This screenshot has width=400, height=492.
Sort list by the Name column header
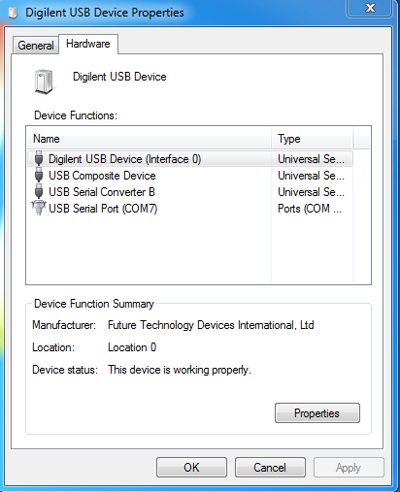pyautogui.click(x=150, y=139)
